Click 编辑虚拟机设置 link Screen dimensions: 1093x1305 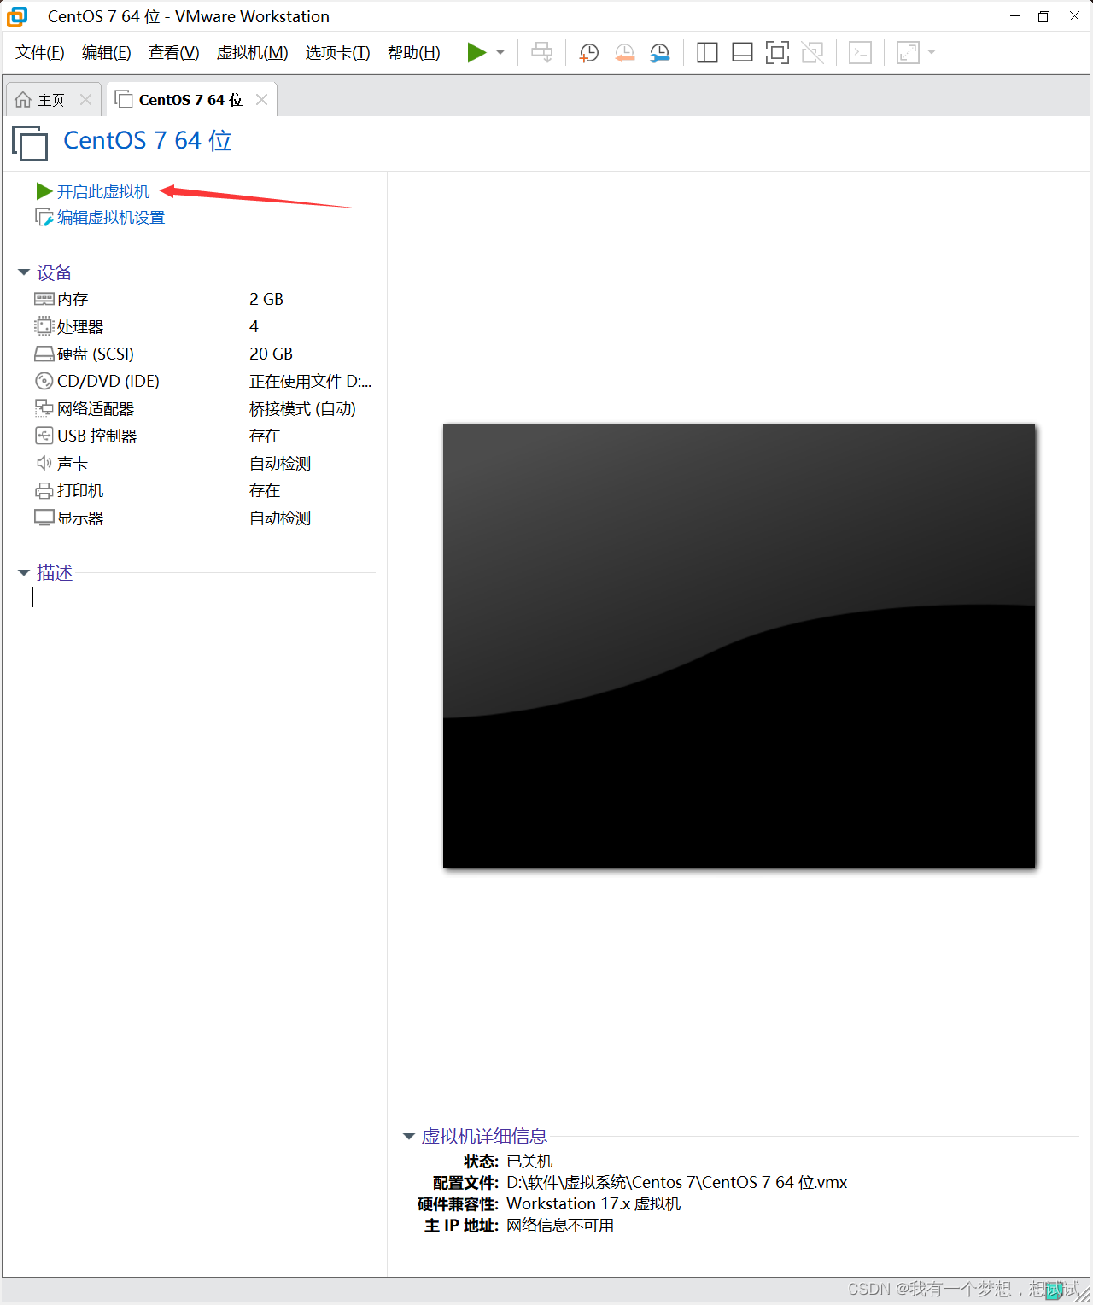111,218
